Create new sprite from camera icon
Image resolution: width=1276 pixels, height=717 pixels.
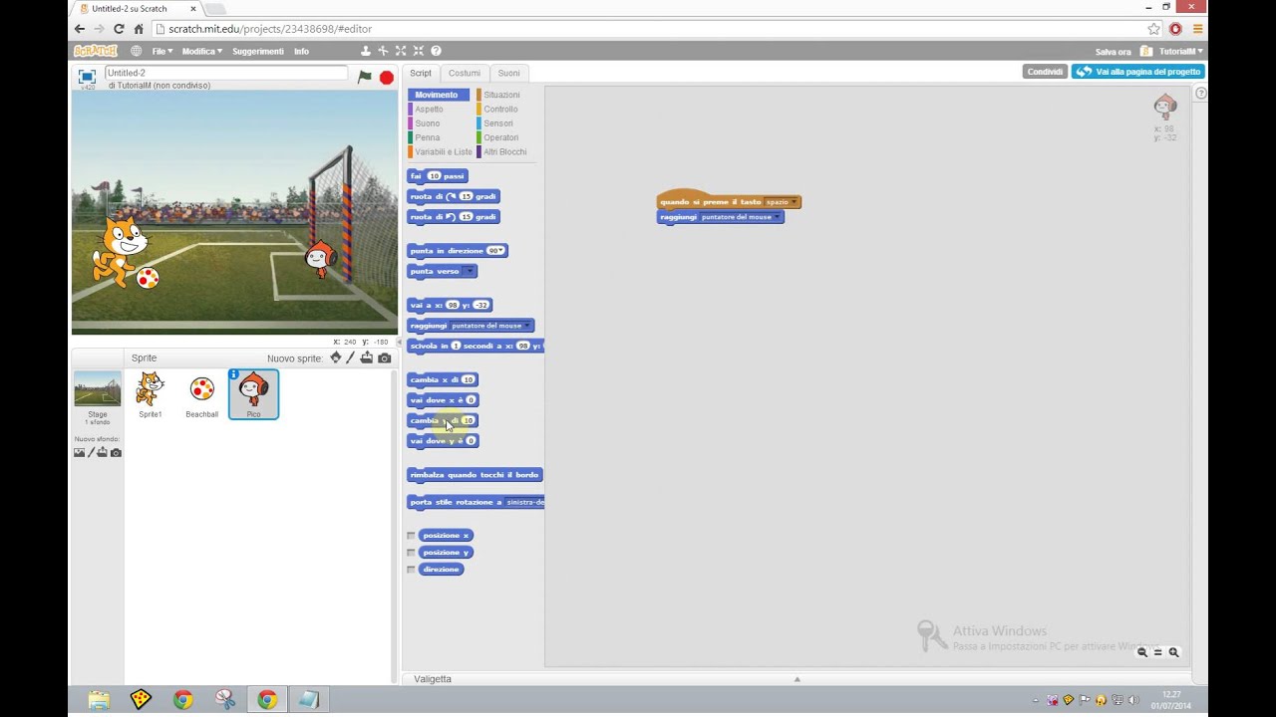click(x=385, y=358)
